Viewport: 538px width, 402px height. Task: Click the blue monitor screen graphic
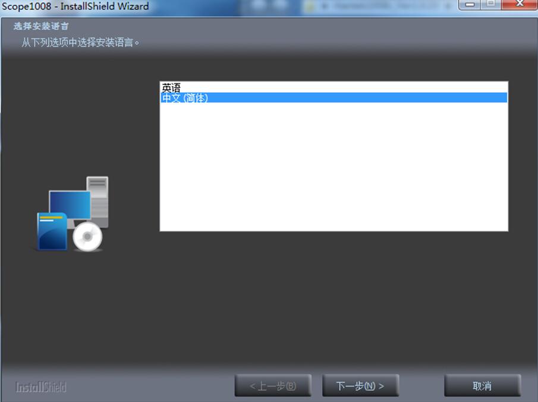tap(69, 205)
